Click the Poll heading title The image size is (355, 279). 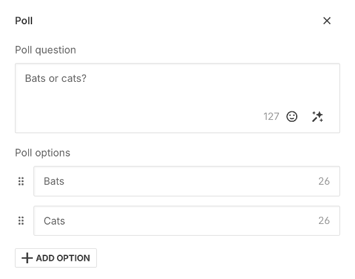24,21
